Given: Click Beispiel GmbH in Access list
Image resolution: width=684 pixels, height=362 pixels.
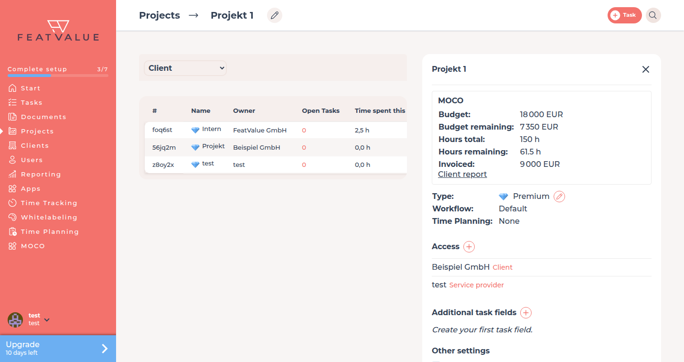Looking at the screenshot, I should [x=460, y=267].
